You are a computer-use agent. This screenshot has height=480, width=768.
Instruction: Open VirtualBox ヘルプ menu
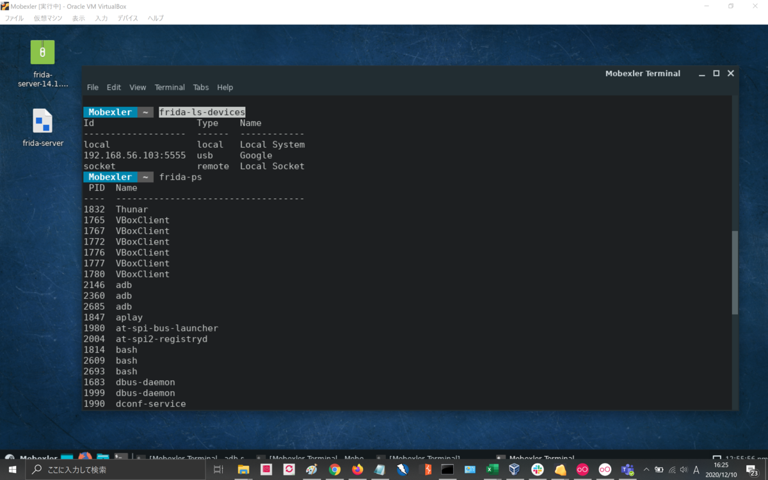(156, 18)
